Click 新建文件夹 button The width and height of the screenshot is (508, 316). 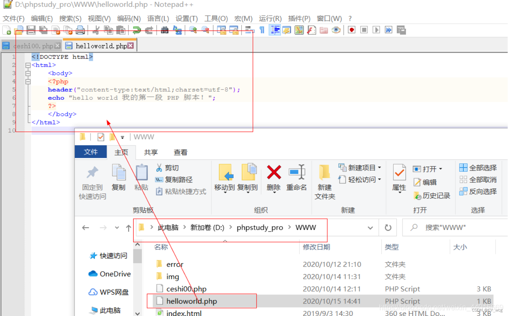(x=325, y=182)
